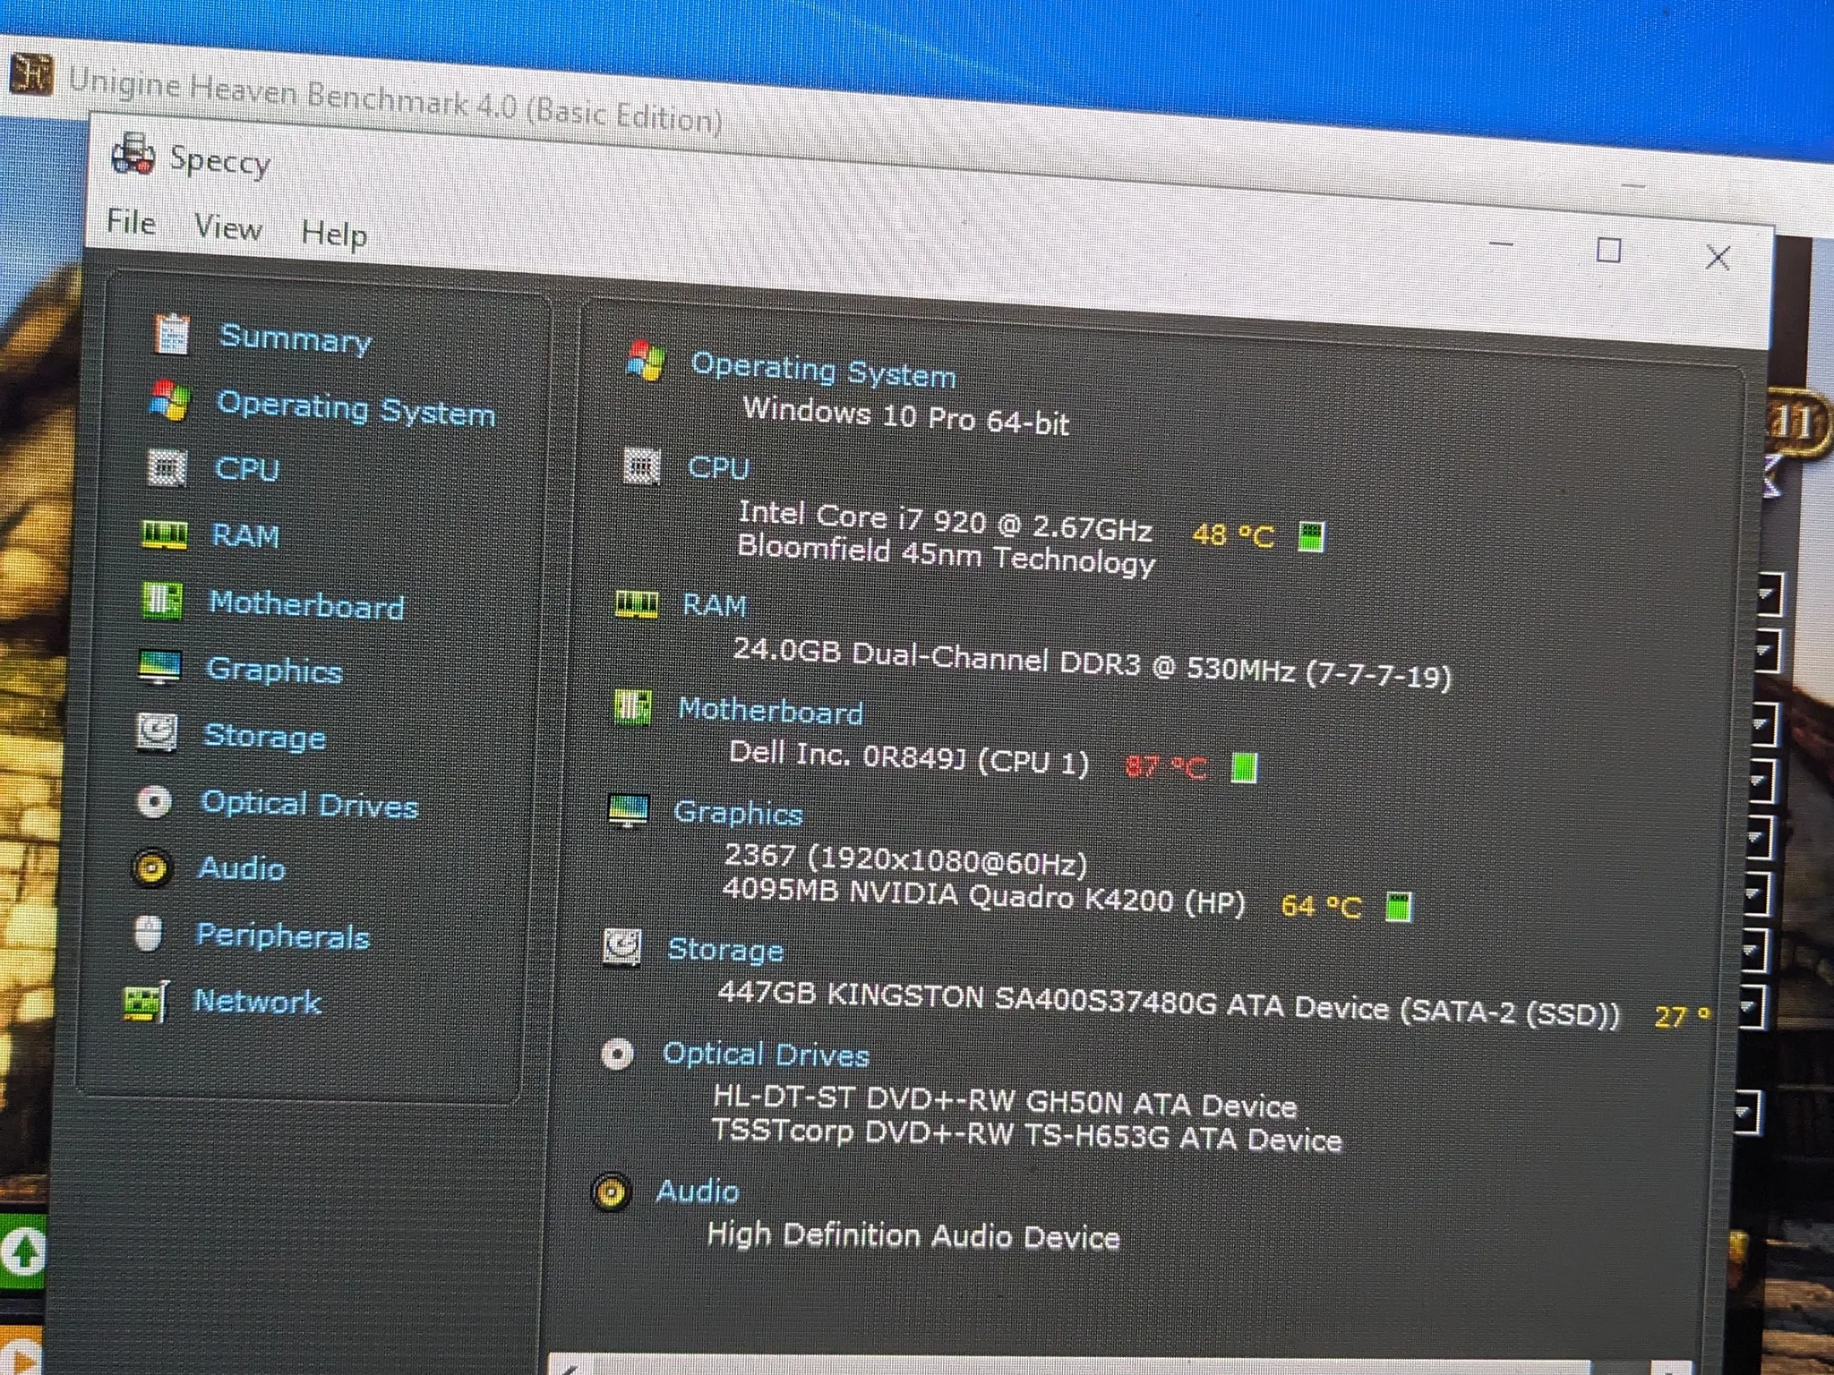The width and height of the screenshot is (1834, 1375).
Task: Click '4095MB NVIDIA Quadro K4200 (HP)' text
Action: 983,896
